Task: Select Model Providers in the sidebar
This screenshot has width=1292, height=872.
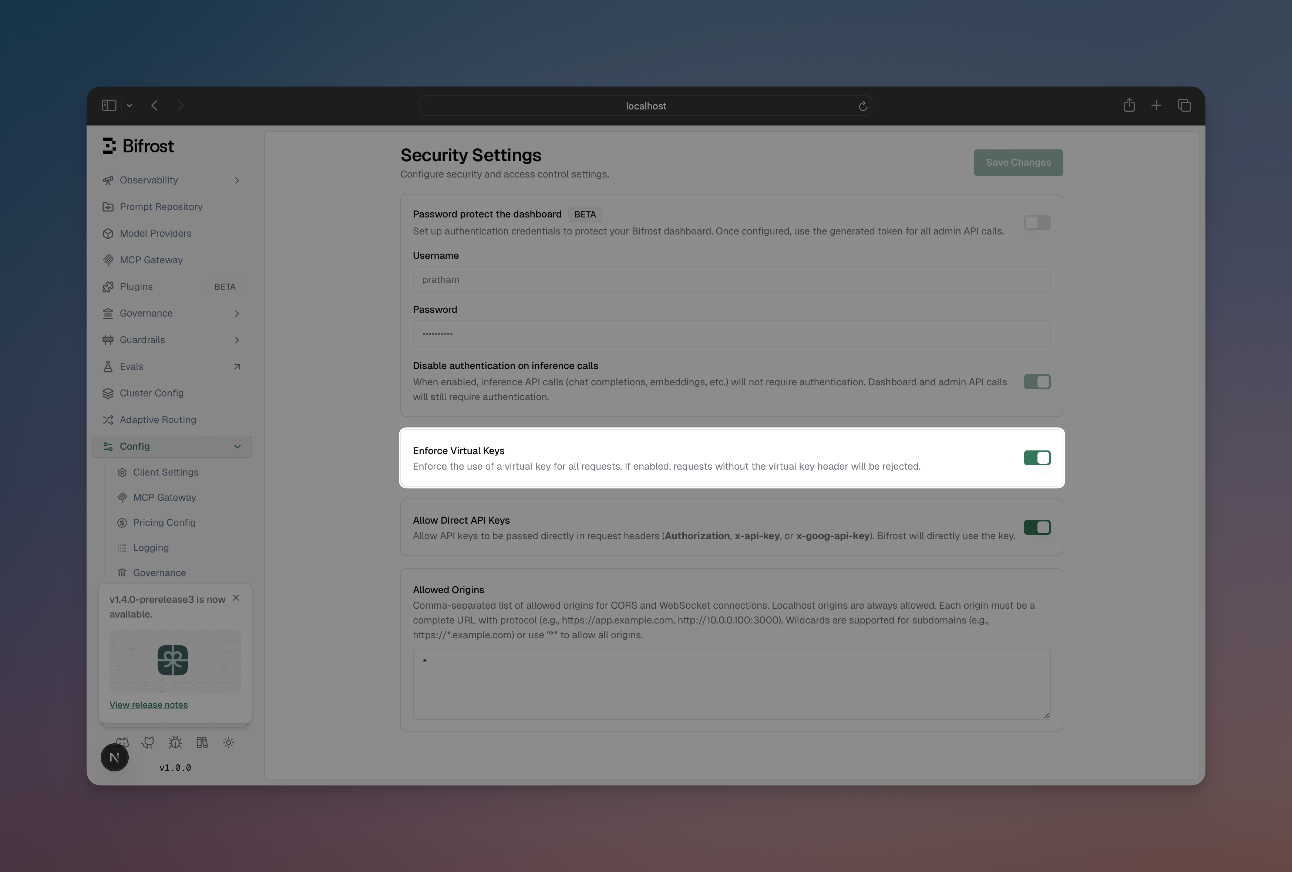Action: coord(156,233)
